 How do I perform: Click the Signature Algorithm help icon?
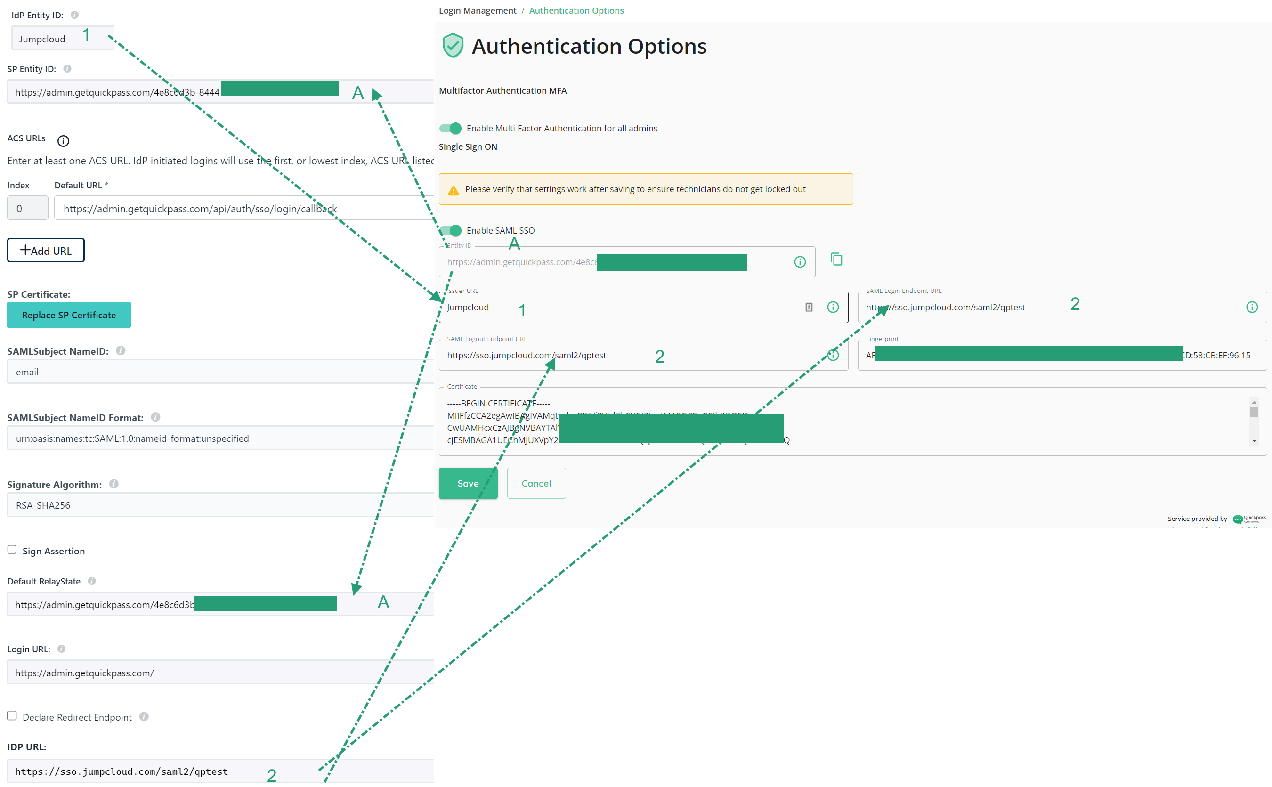coord(114,484)
